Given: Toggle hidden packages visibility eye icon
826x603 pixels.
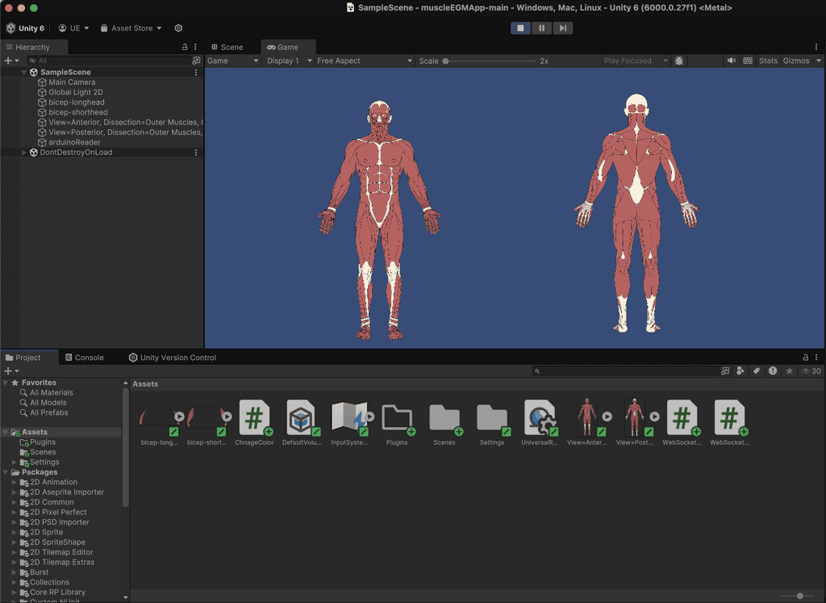Looking at the screenshot, I should tap(811, 371).
